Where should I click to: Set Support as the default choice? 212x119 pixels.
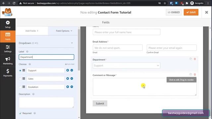(20, 70)
